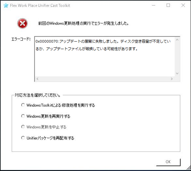Click the left arrow of horizontal scrollbar
Viewport: 191px width, 171px height.
38,79
